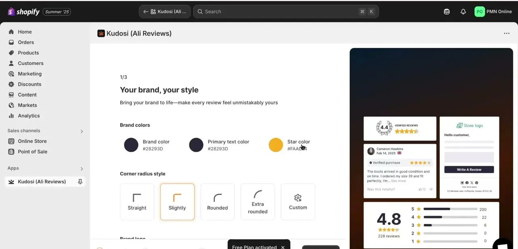
Task: Select the Custom corner radius option
Action: point(298,202)
